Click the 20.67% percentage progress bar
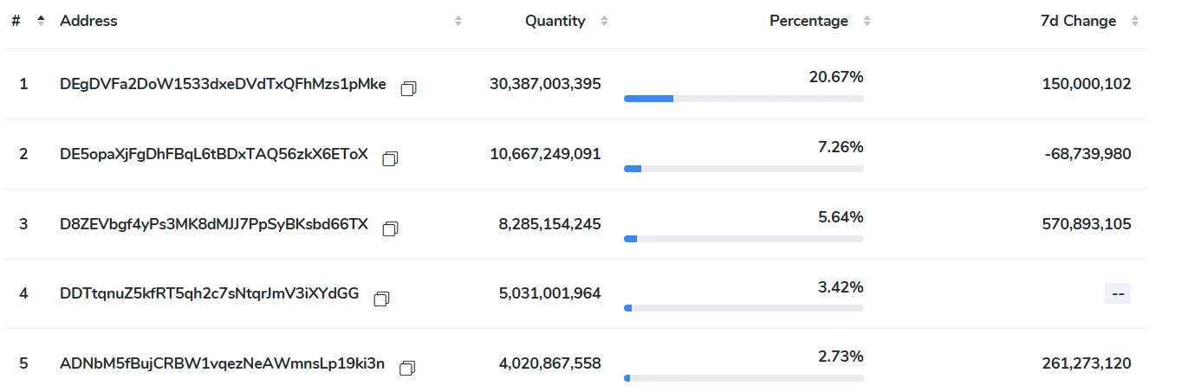This screenshot has height=392, width=1201. click(x=743, y=99)
